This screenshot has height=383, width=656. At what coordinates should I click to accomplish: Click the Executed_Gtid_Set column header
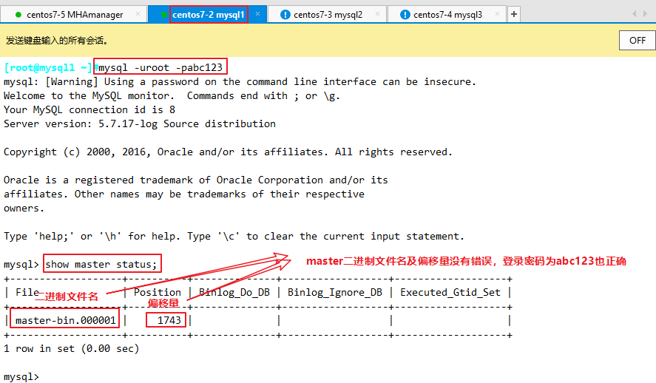[x=450, y=292]
